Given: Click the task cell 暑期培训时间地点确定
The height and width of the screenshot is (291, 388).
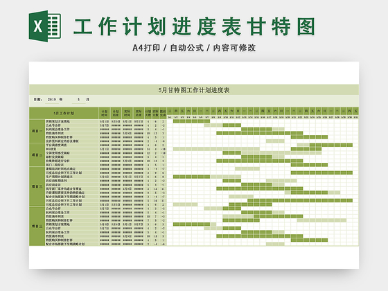Looking at the screenshot, I should pyautogui.click(x=72, y=169).
